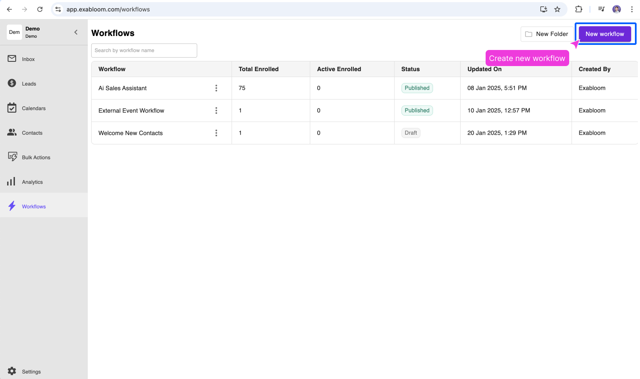Click the Bulk Actions icon

[x=12, y=157]
